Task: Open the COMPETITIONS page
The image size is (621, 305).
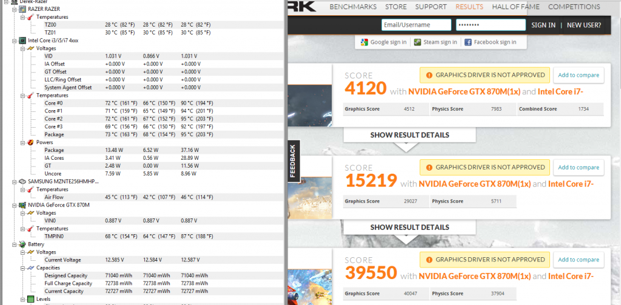Action: (574, 7)
